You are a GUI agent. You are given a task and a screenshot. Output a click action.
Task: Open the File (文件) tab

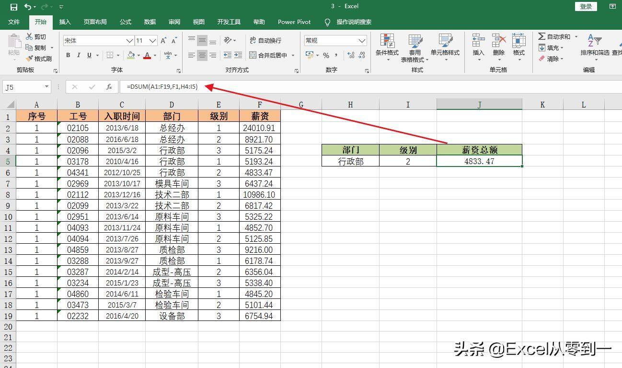coord(14,22)
